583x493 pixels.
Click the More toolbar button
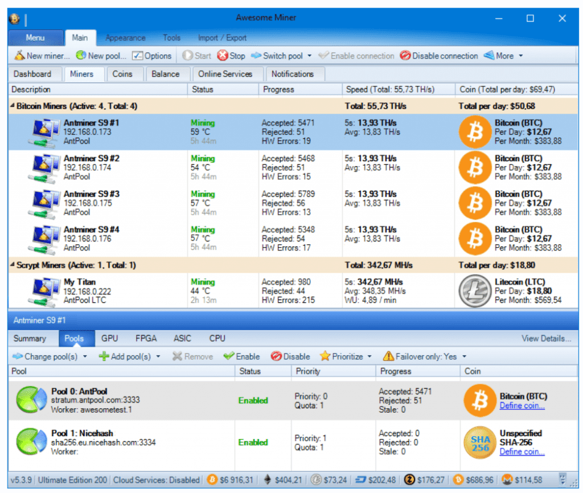coord(499,56)
